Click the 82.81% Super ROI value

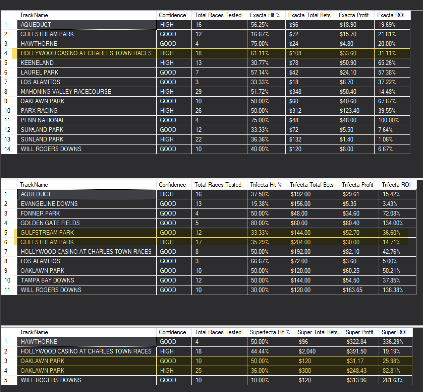point(396,371)
